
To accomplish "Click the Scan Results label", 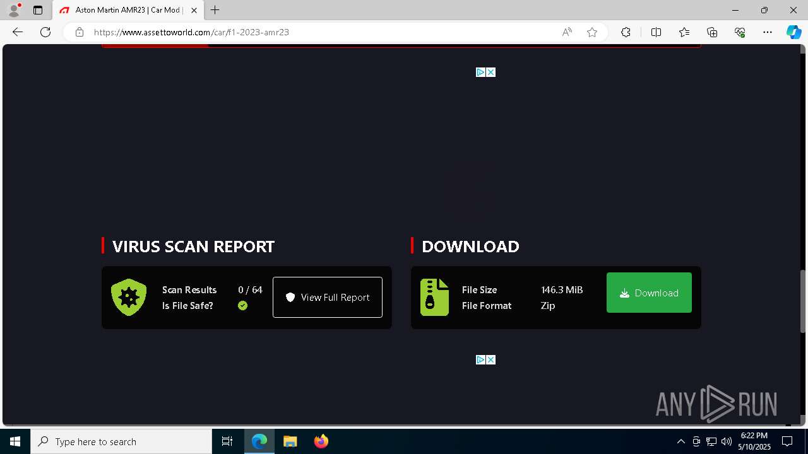I will (189, 290).
